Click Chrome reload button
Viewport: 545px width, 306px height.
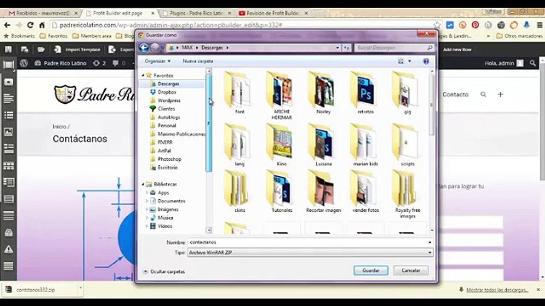30,25
